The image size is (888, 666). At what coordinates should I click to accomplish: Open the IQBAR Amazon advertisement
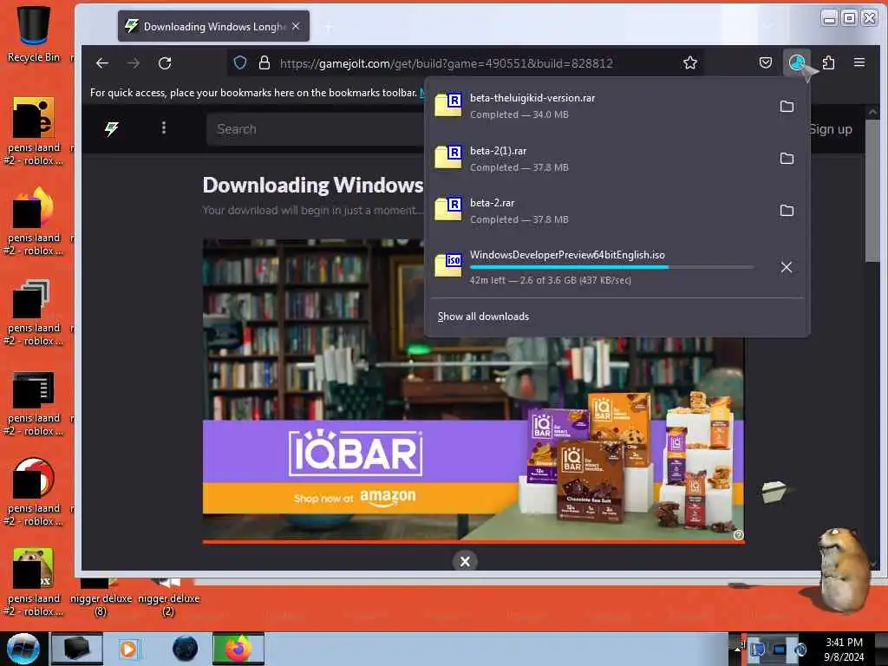pos(473,391)
